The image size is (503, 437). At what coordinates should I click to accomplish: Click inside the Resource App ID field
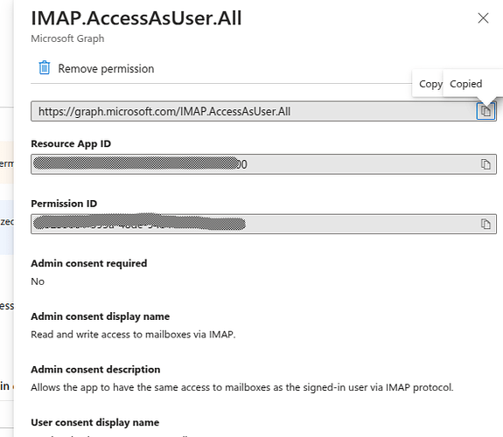pos(255,164)
